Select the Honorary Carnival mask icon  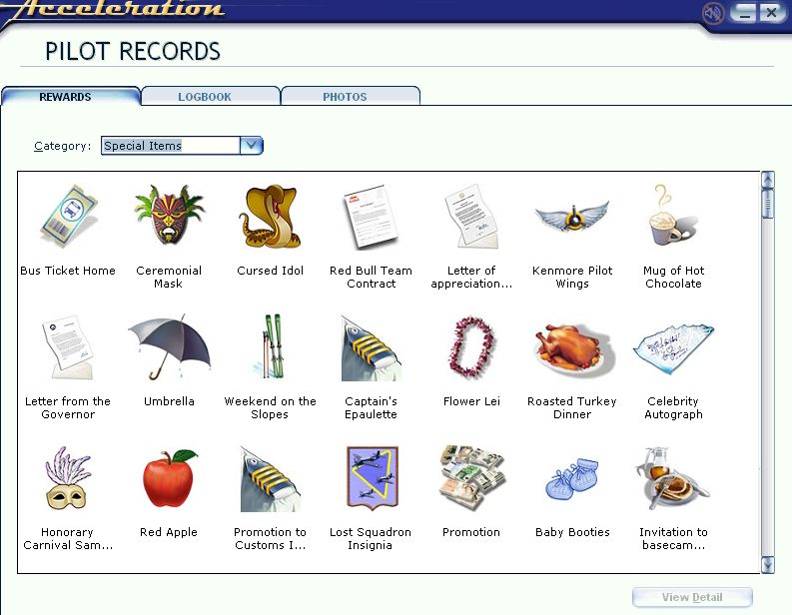[68, 478]
